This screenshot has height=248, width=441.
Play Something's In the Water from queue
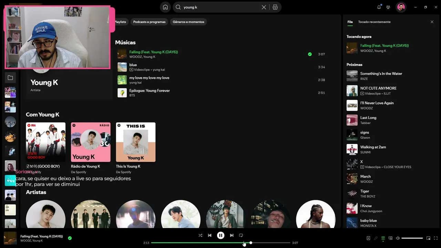(390, 76)
